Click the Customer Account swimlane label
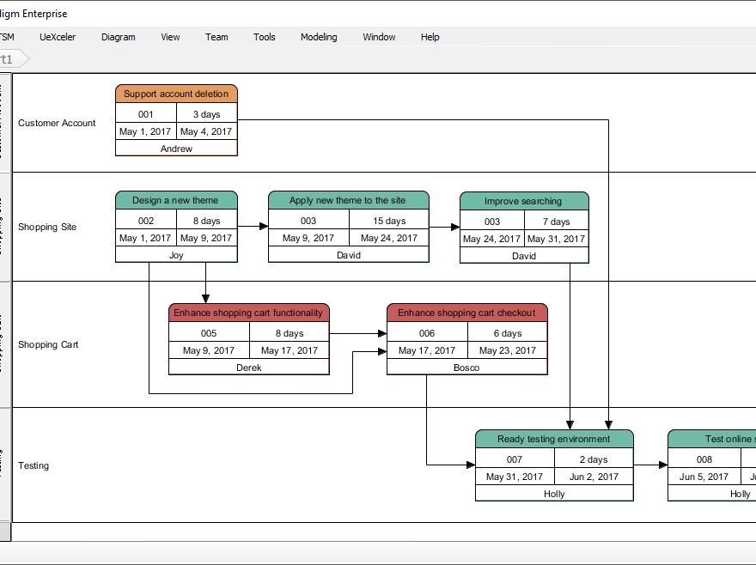Viewport: 756px width, 565px height. [57, 123]
